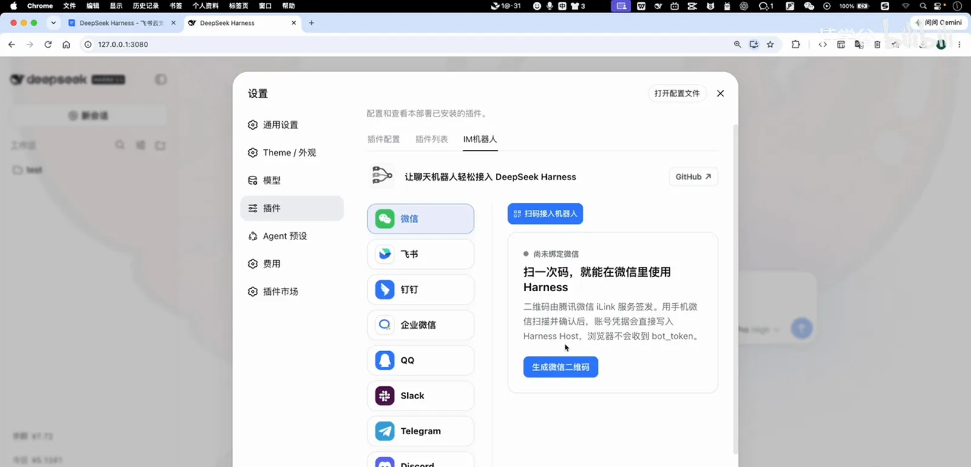Switch to the DeepSeek Harness - 飞书云文档 tab
Viewport: 971px width, 467px height.
pyautogui.click(x=121, y=23)
